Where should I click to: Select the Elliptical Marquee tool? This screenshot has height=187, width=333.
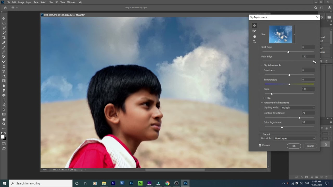point(4,23)
